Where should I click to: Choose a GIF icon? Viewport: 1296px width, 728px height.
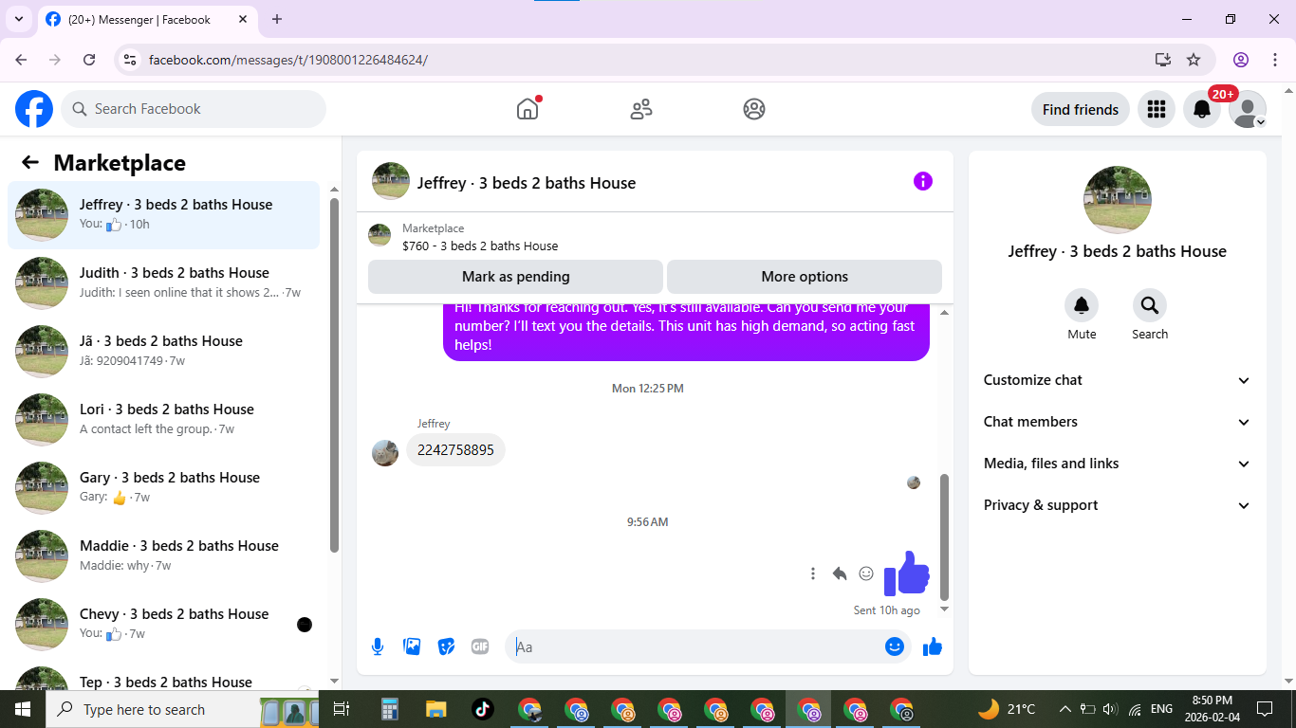click(x=480, y=646)
